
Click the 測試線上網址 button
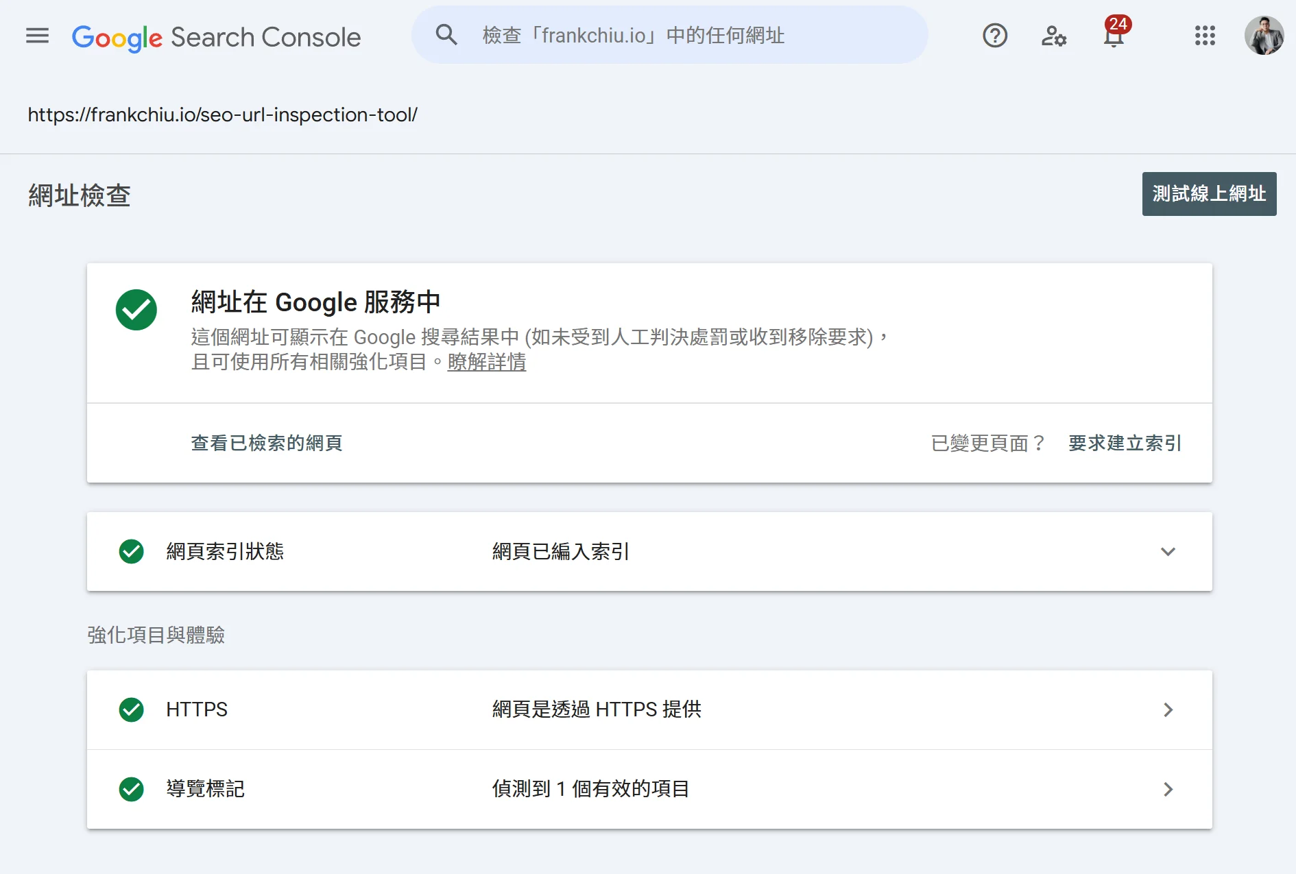[1209, 194]
